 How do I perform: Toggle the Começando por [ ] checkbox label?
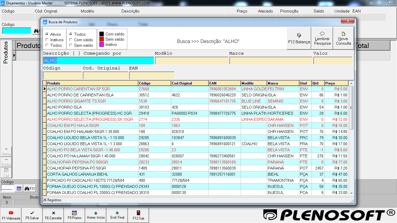[x=82, y=53]
